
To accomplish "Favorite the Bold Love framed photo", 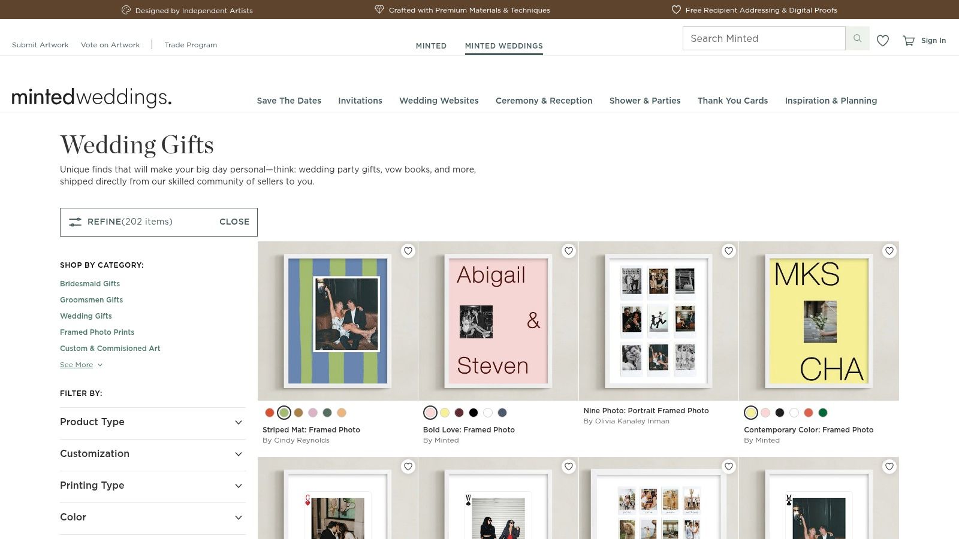I will coord(568,251).
